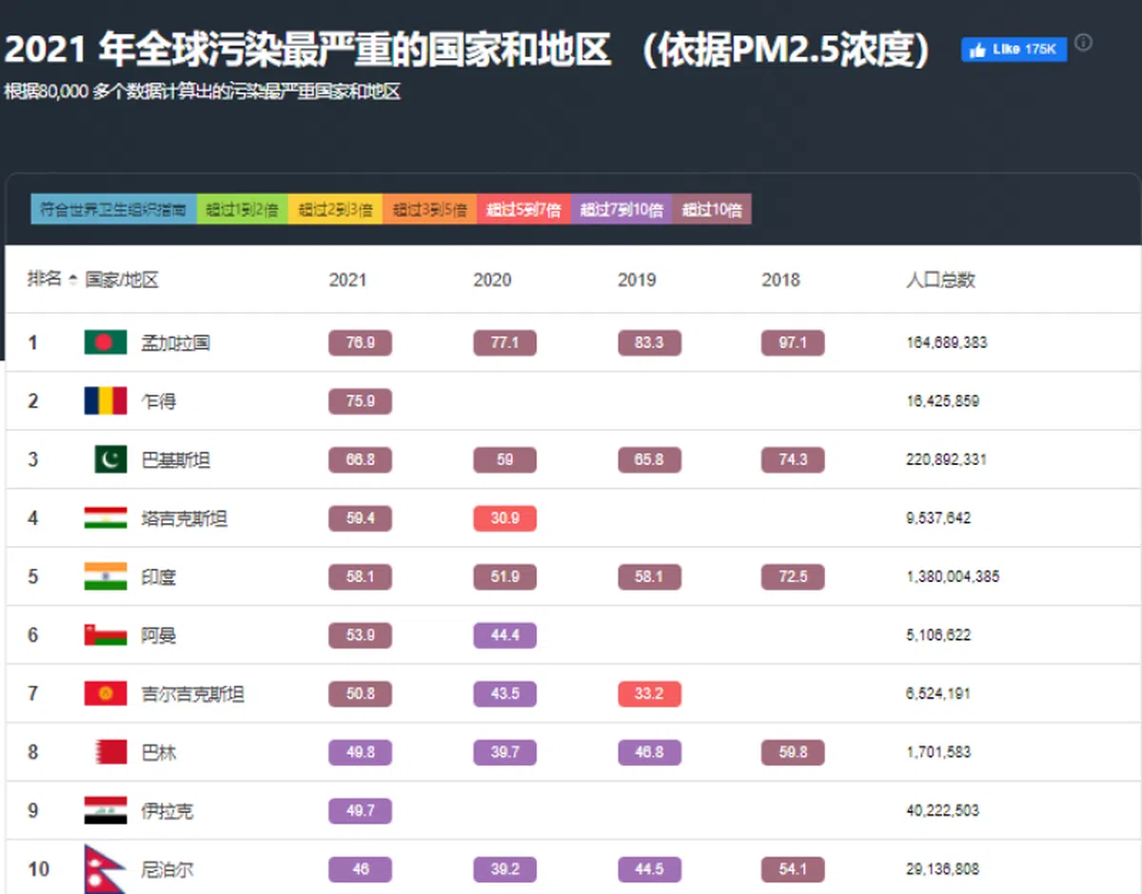Sort by the 人口总数 column header
This screenshot has width=1142, height=894.
(940, 281)
